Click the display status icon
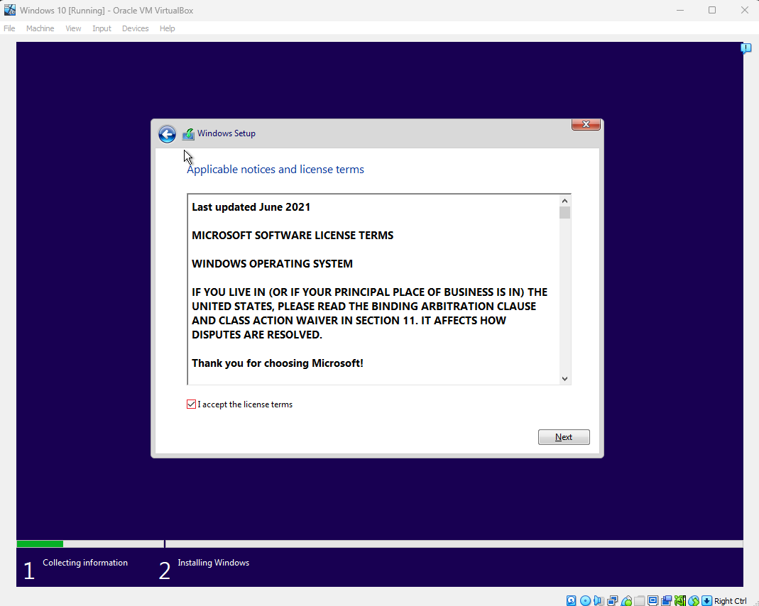The width and height of the screenshot is (759, 606). (x=652, y=601)
